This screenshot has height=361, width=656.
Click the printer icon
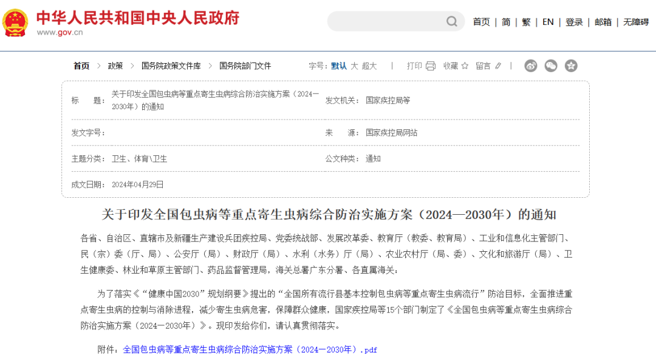431,66
